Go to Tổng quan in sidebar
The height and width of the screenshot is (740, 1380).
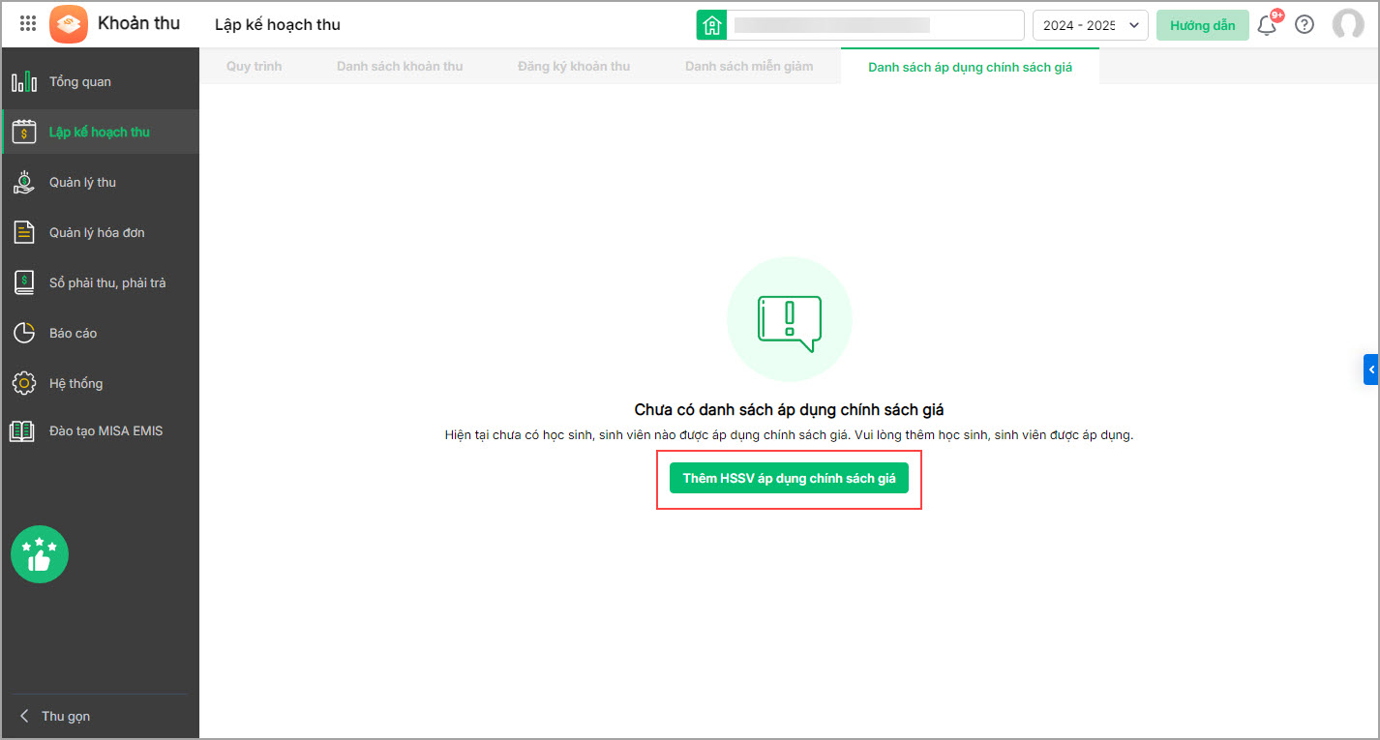click(80, 82)
